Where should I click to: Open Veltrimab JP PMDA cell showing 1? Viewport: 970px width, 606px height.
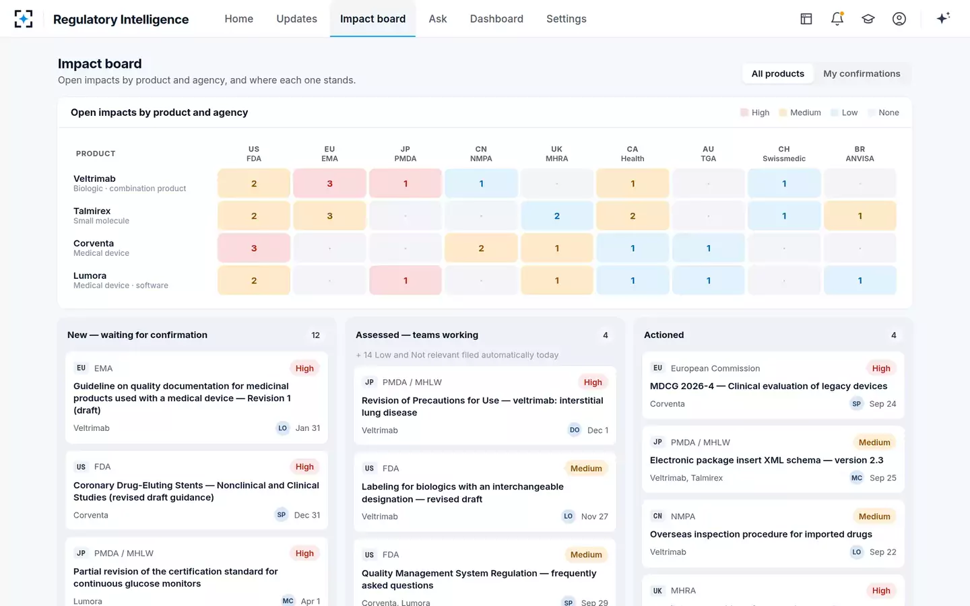pyautogui.click(x=406, y=183)
